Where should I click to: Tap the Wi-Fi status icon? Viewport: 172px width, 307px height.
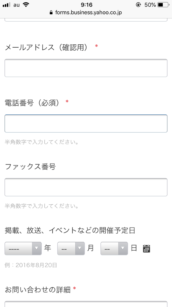[25, 5]
